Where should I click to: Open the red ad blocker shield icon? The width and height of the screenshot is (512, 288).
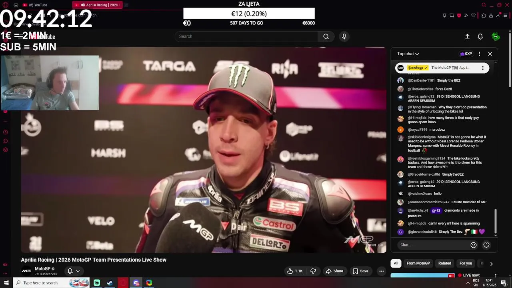[459, 16]
